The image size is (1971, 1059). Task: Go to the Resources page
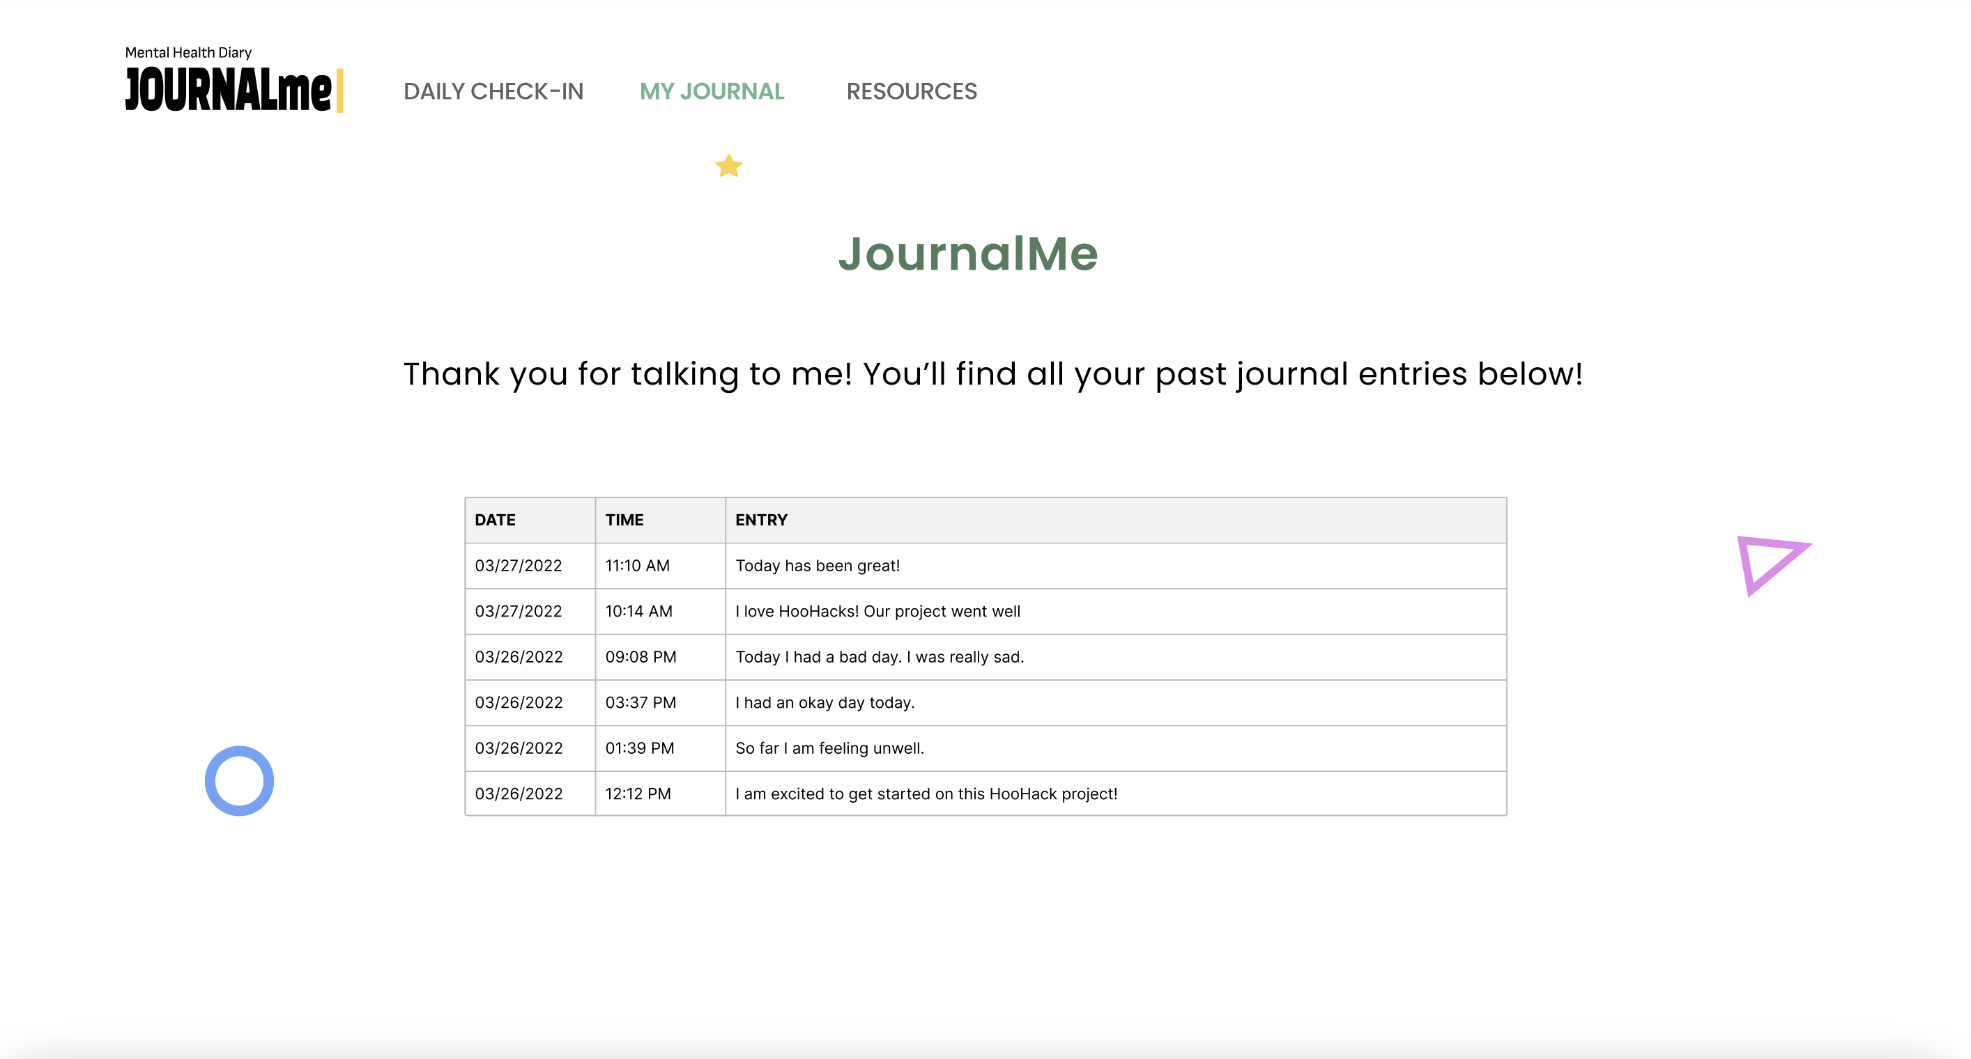910,91
